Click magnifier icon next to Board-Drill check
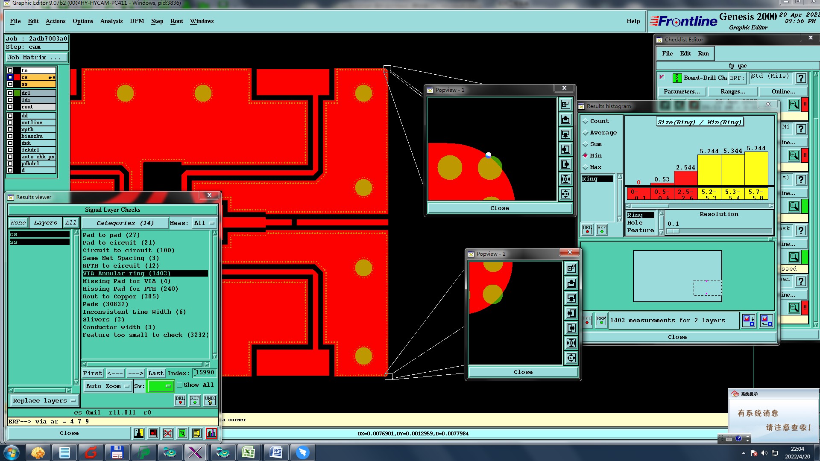The height and width of the screenshot is (461, 820). [794, 105]
